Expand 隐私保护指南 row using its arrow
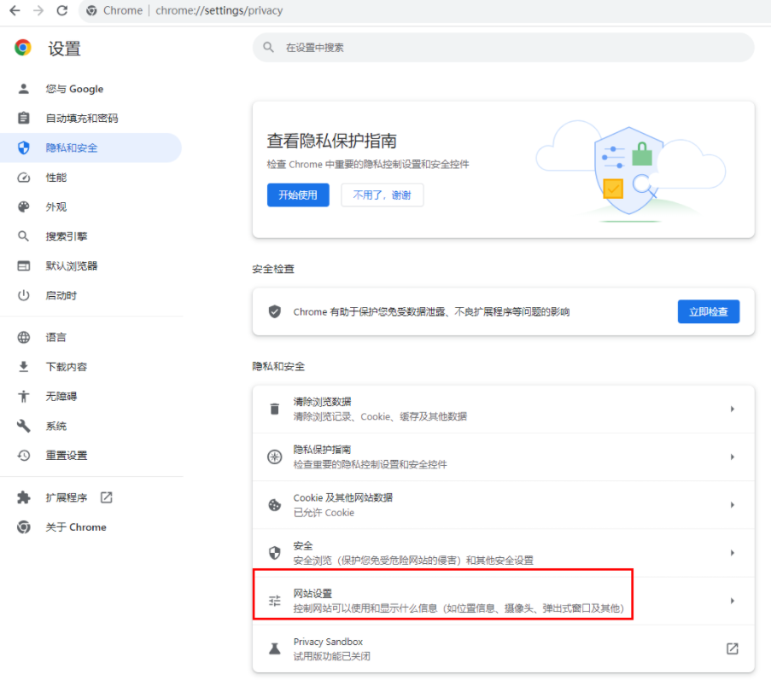The image size is (771, 686). (x=733, y=457)
